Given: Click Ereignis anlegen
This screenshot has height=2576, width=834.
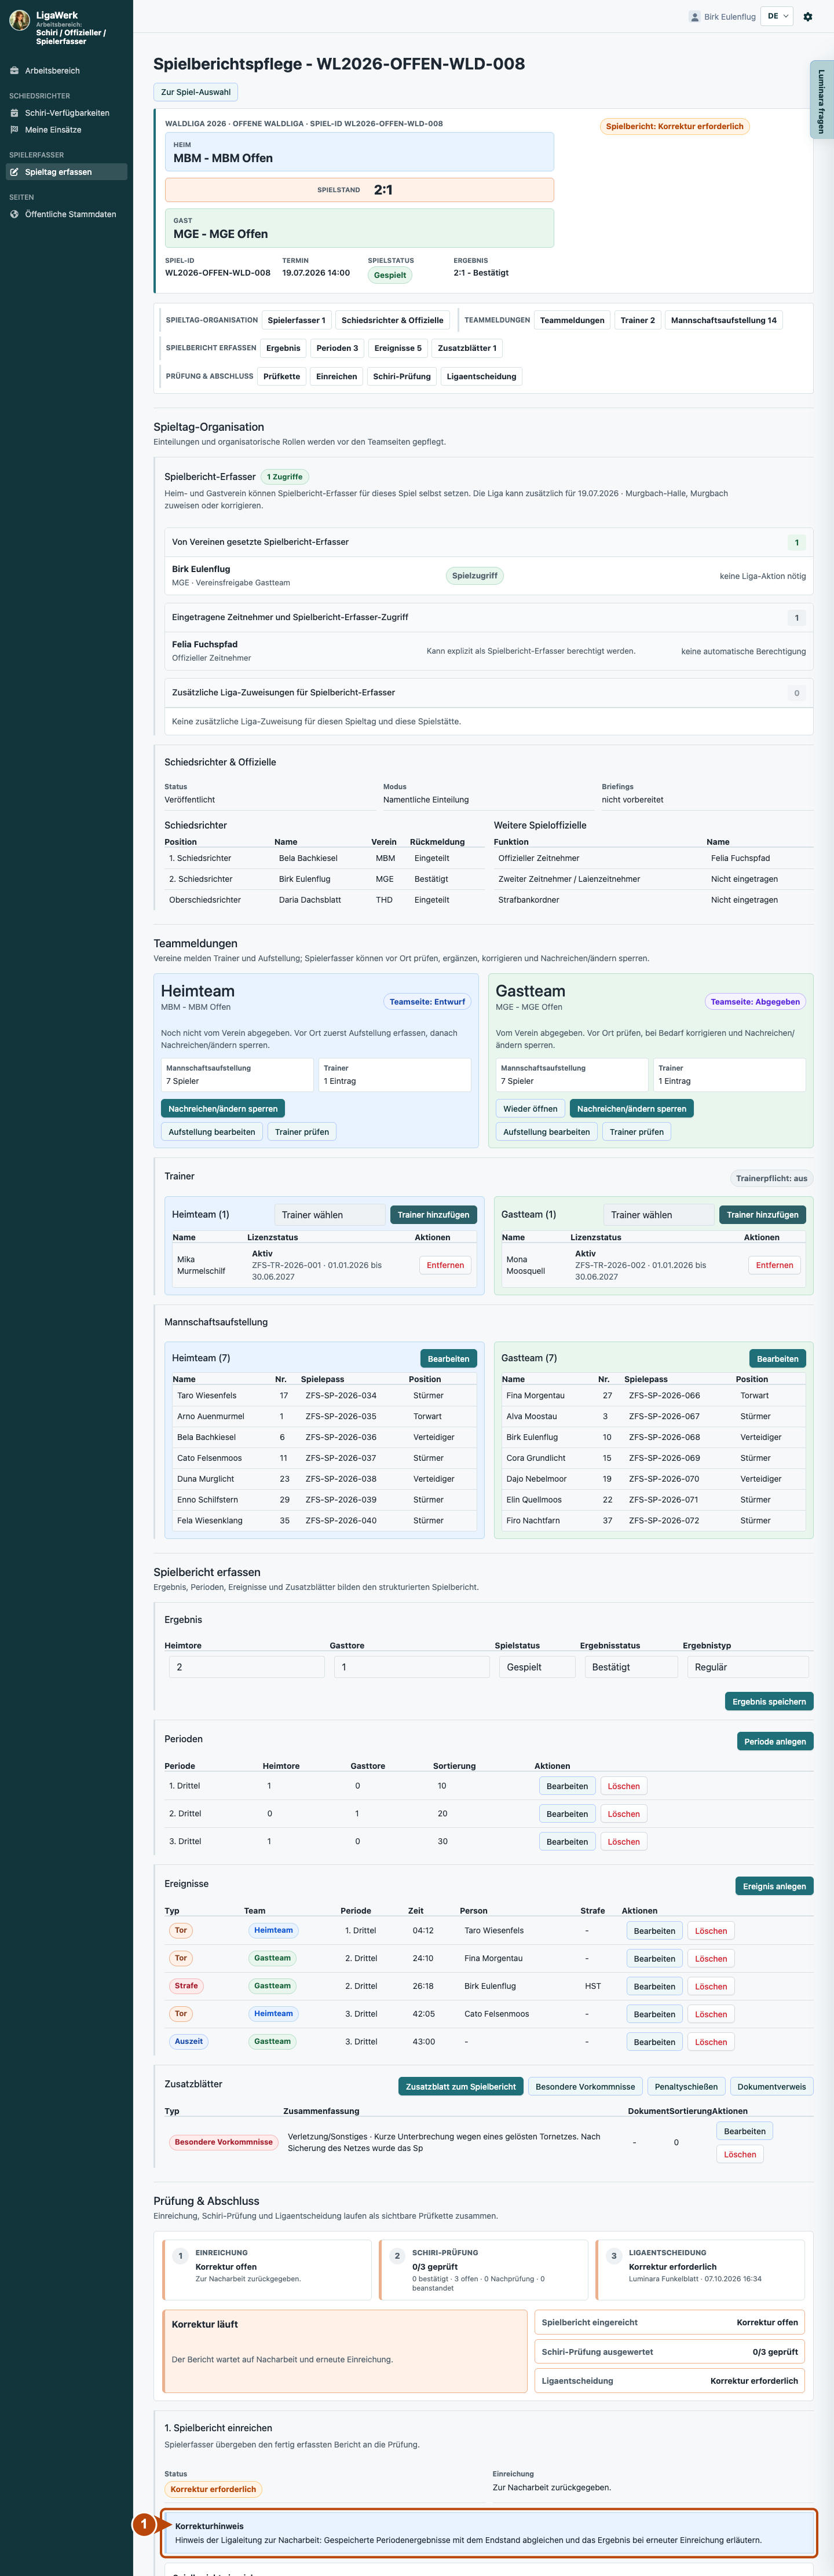Looking at the screenshot, I should tap(774, 1886).
